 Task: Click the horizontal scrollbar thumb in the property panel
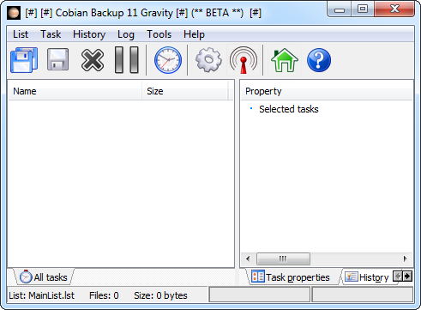point(283,258)
